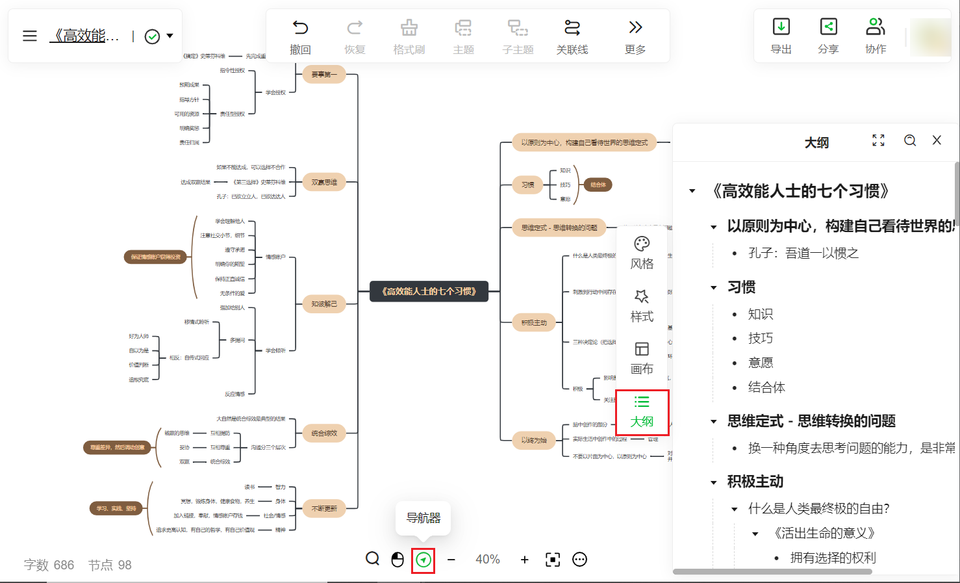
Task: Select the 积极主动 mind map node
Action: tap(534, 322)
